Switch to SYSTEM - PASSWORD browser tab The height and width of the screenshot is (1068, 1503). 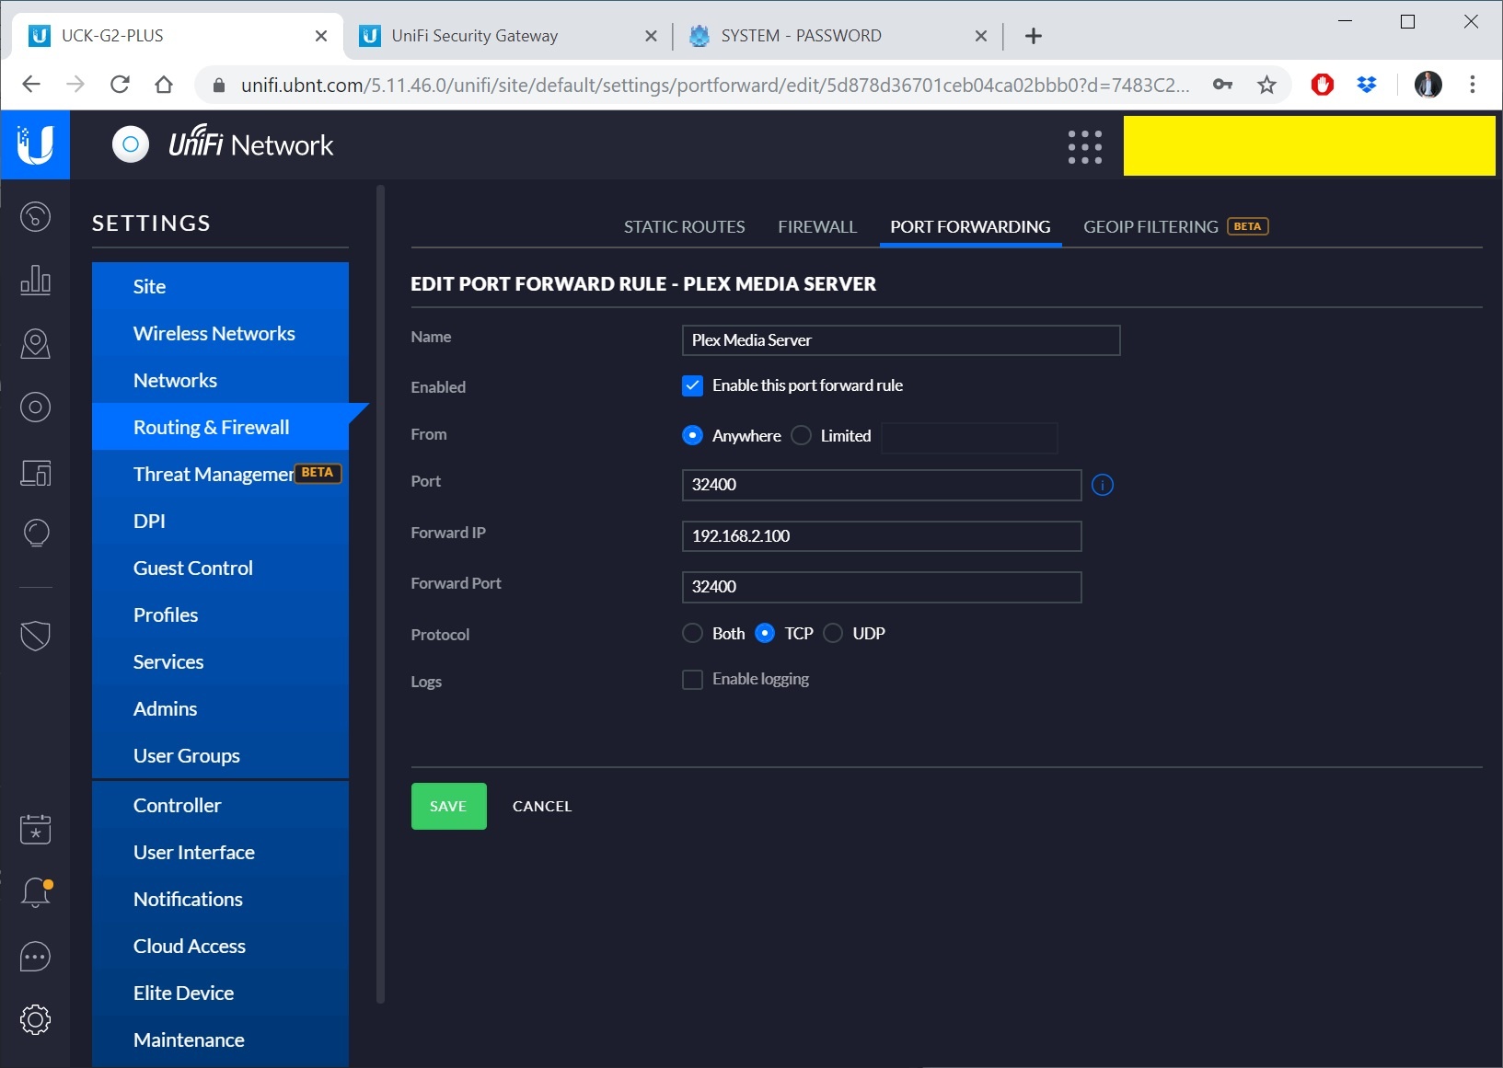838,36
